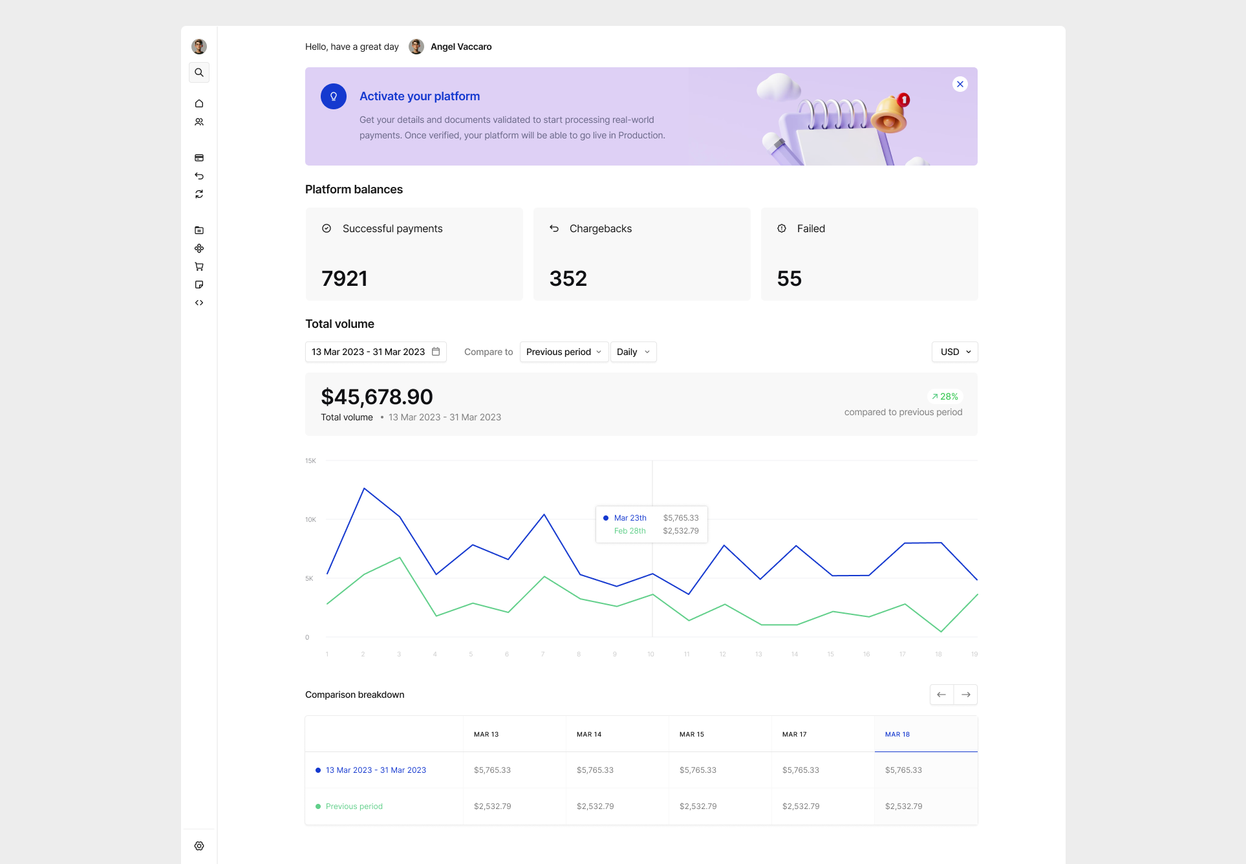This screenshot has width=1246, height=864.
Task: Open the search panel in sidebar
Action: (199, 72)
